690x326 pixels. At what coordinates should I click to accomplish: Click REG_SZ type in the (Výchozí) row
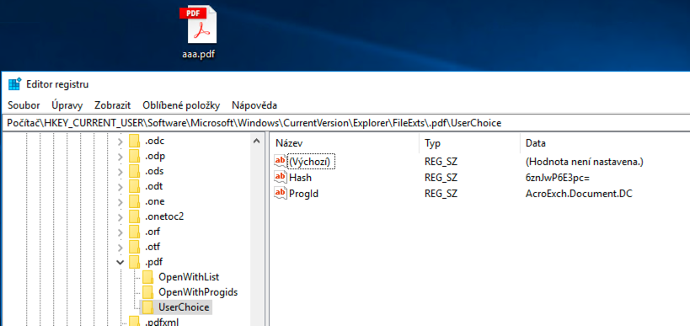(x=441, y=162)
